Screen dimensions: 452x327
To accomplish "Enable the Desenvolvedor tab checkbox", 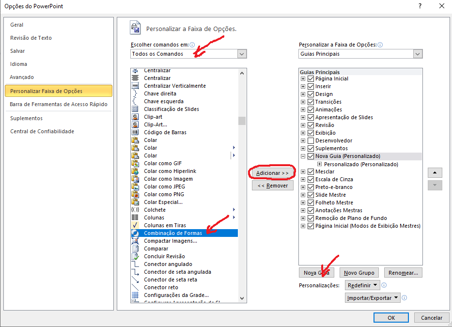I will click(311, 140).
